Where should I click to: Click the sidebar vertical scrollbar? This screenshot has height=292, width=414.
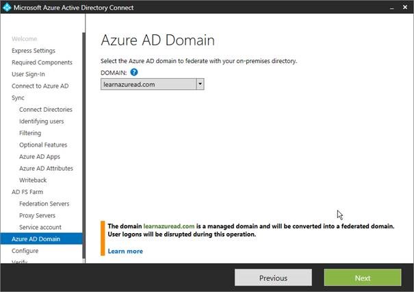pyautogui.click(x=84, y=145)
